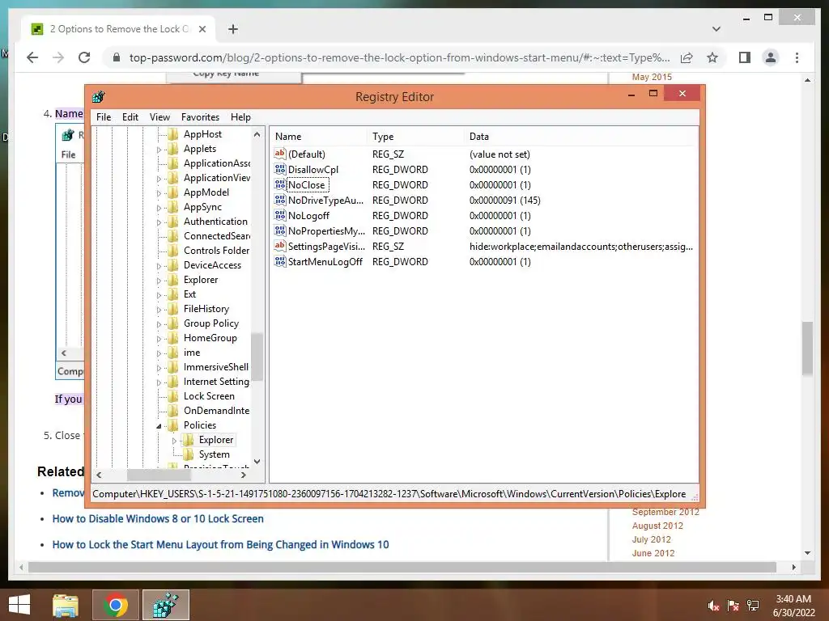Open the Help menu
Viewport: 829px width, 621px height.
[240, 117]
